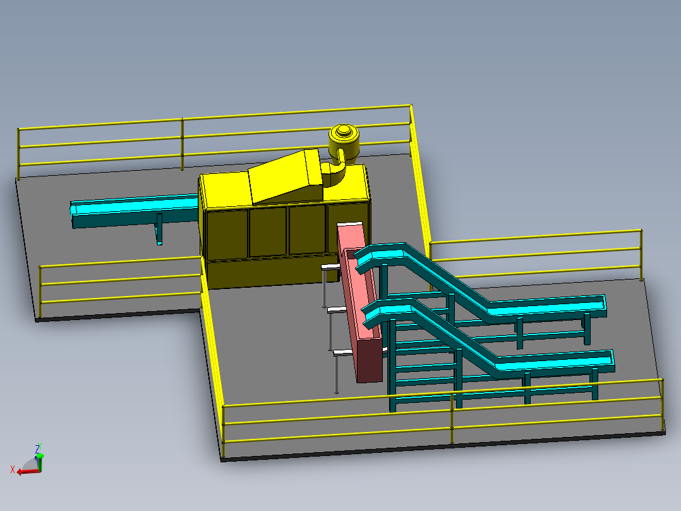The width and height of the screenshot is (681, 511).
Task: Click the red X axis arrow on triad
Action: (27, 471)
